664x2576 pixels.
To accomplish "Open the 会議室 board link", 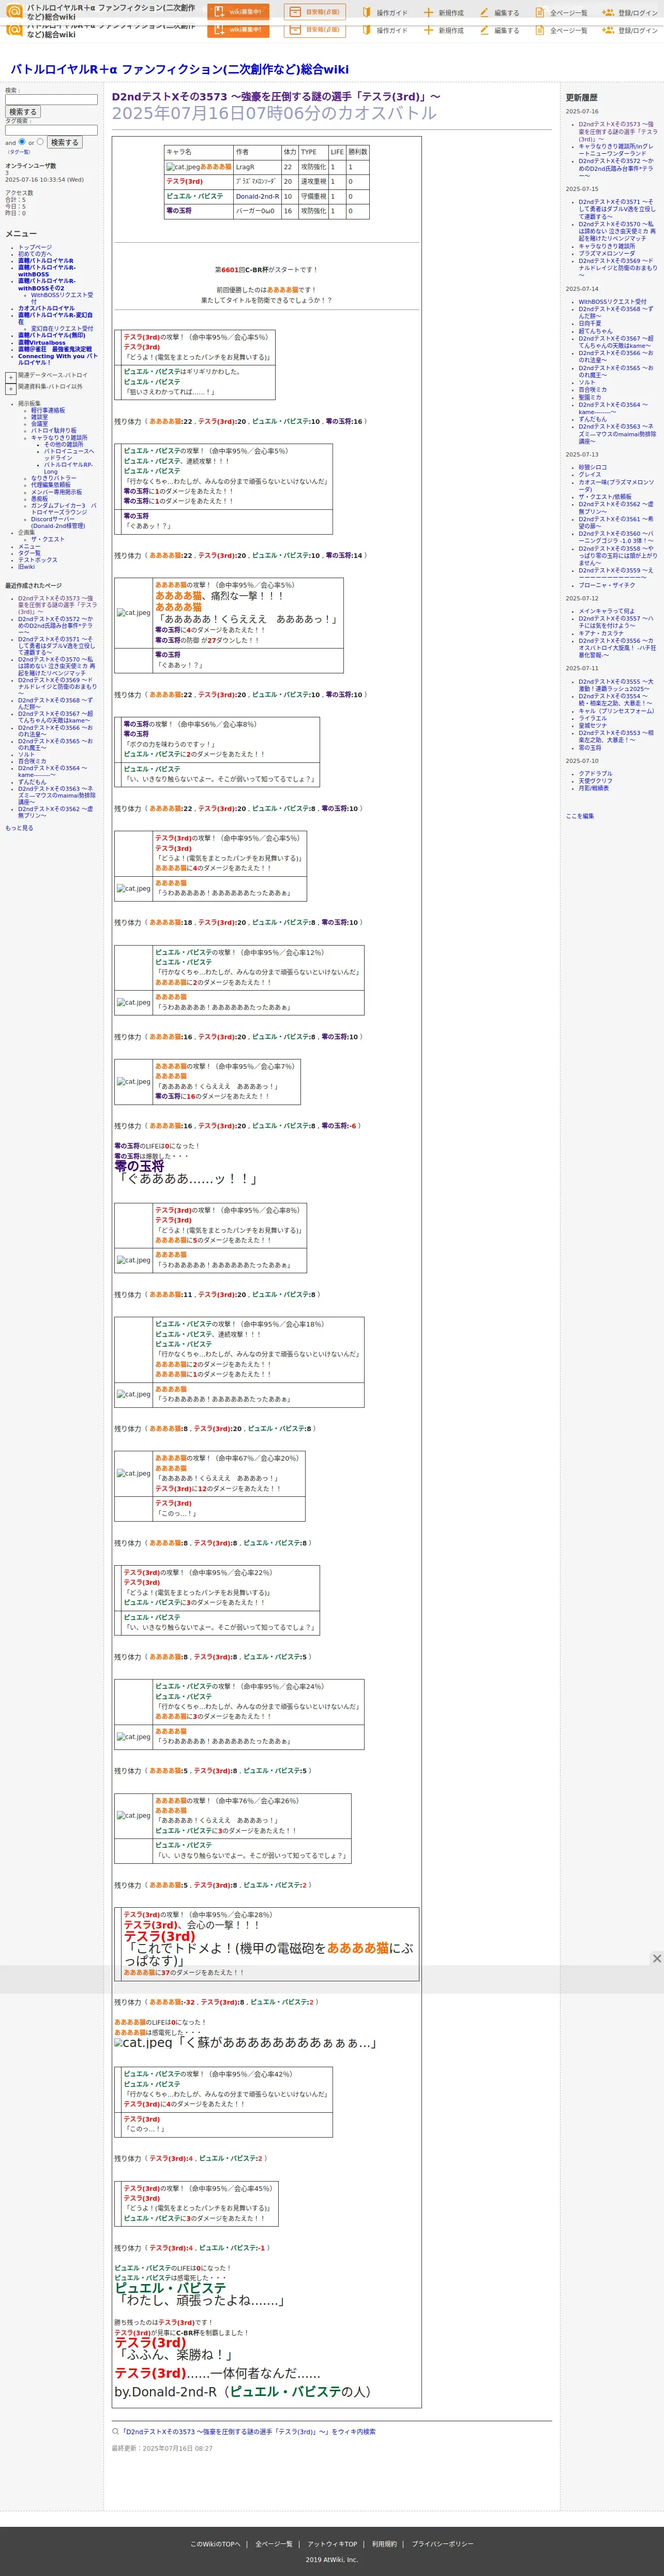I will pyautogui.click(x=39, y=424).
